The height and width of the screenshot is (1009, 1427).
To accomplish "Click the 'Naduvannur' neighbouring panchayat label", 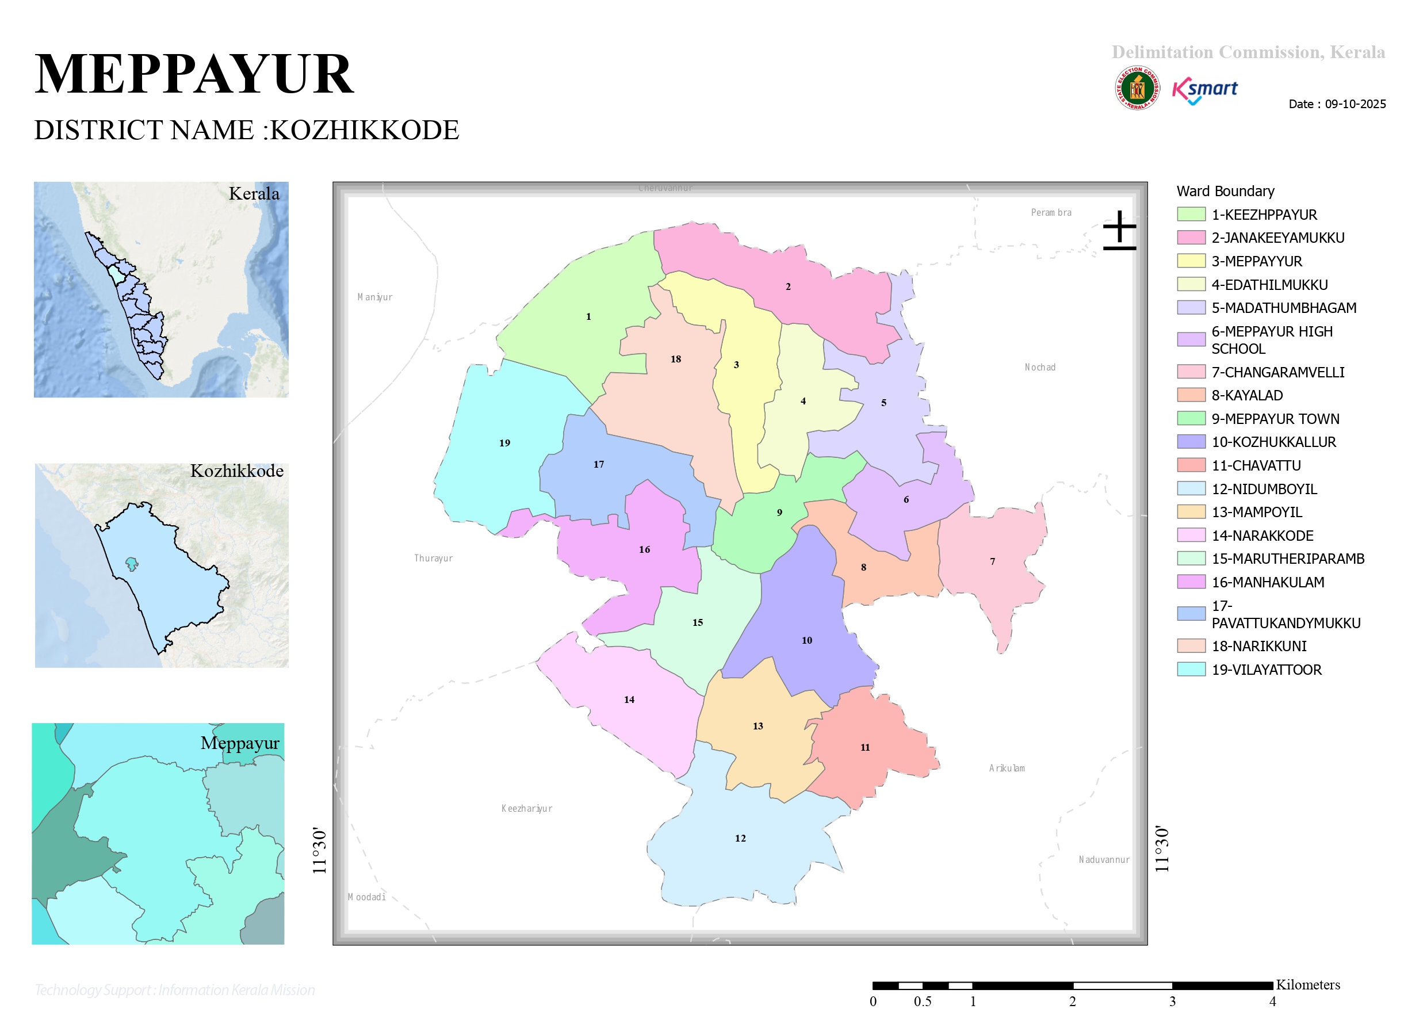I will click(1104, 860).
